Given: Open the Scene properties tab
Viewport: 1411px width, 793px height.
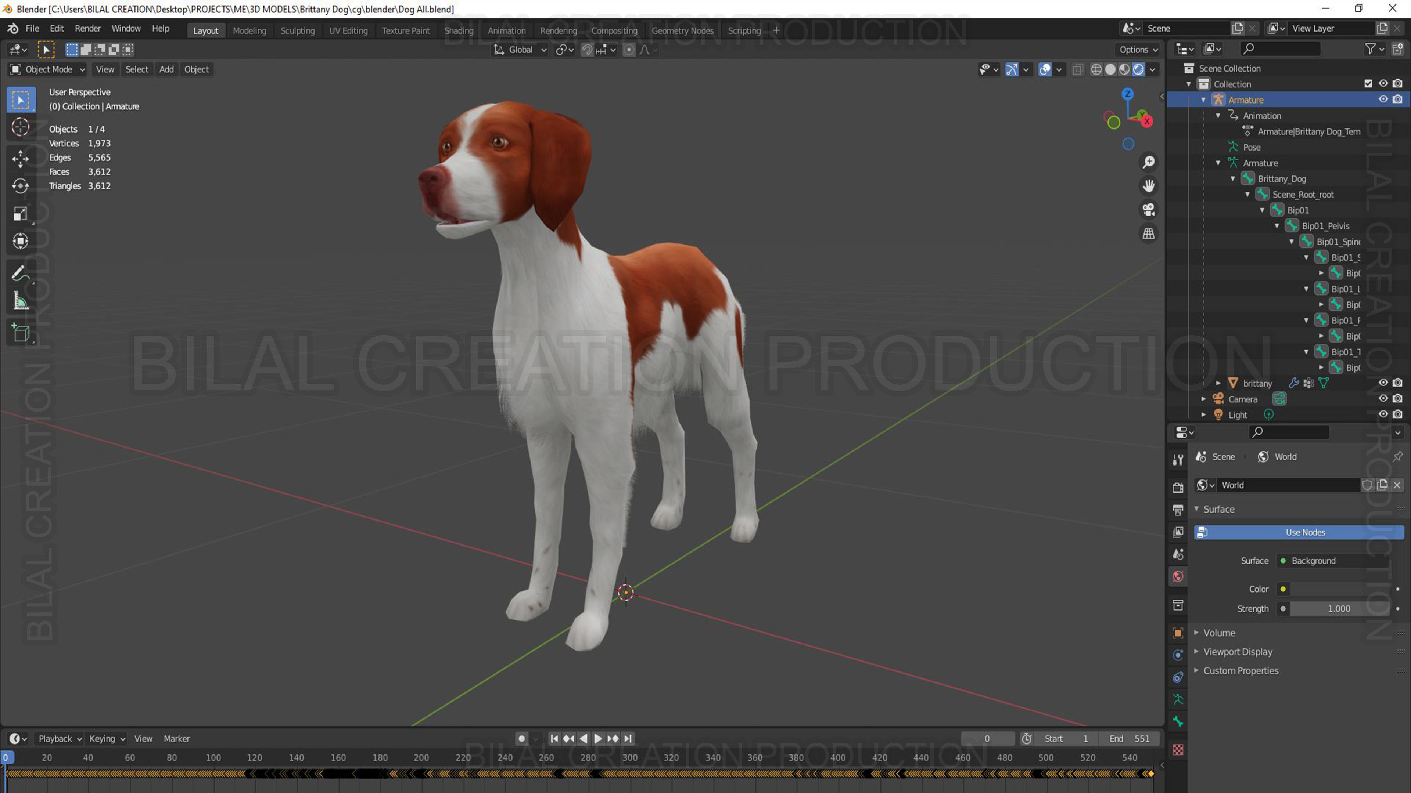Looking at the screenshot, I should [1178, 554].
